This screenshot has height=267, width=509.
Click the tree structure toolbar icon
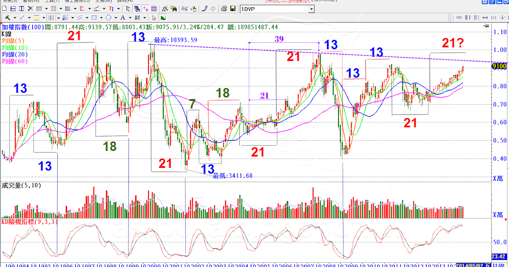click(x=128, y=8)
